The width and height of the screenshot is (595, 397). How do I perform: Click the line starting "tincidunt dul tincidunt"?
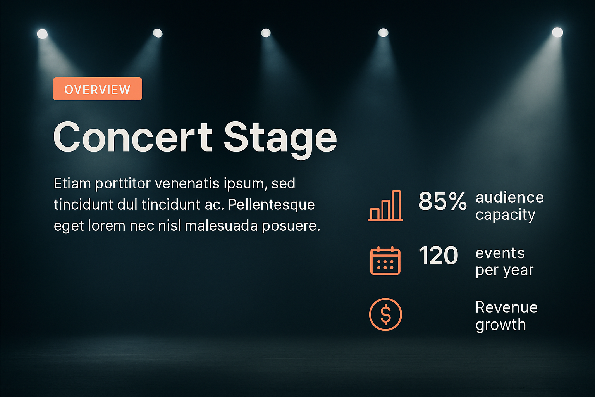pos(184,204)
